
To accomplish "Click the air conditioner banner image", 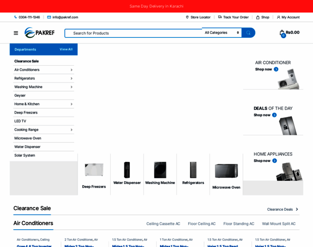I will pyautogui.click(x=289, y=79).
